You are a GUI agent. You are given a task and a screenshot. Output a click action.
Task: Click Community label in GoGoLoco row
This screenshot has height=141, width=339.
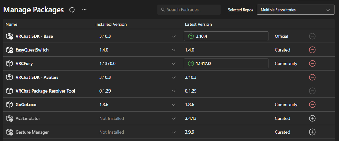286,105
